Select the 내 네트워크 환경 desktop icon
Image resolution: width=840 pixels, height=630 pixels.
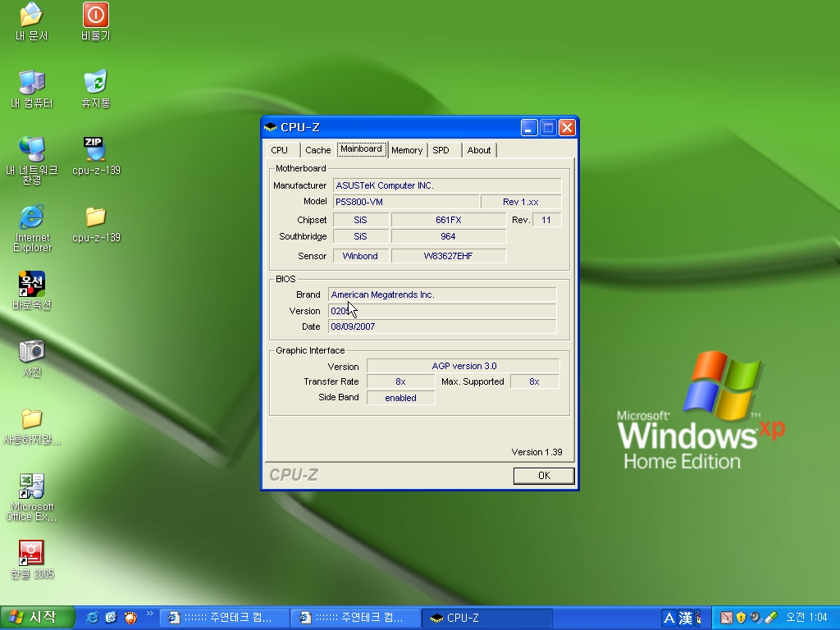pyautogui.click(x=32, y=161)
